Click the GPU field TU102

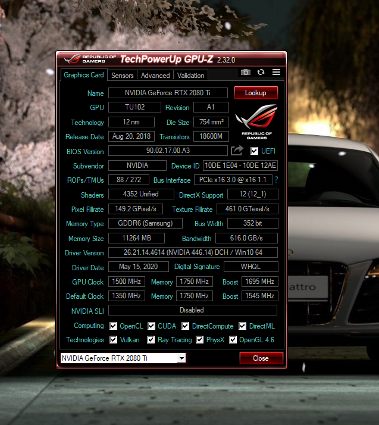click(x=134, y=107)
